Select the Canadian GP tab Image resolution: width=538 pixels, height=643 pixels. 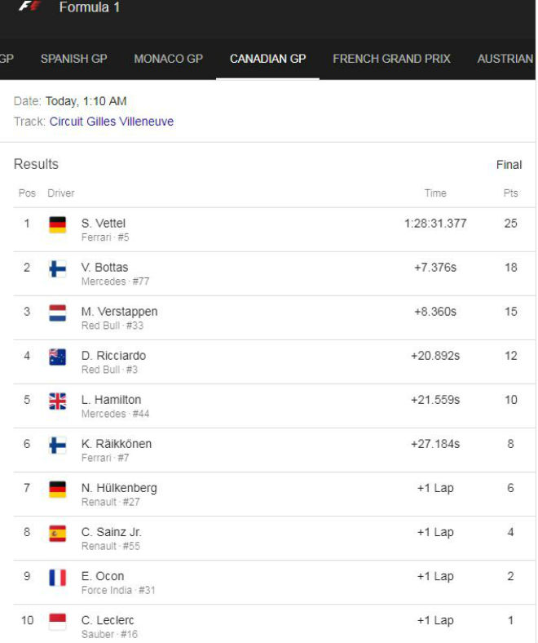click(x=267, y=59)
